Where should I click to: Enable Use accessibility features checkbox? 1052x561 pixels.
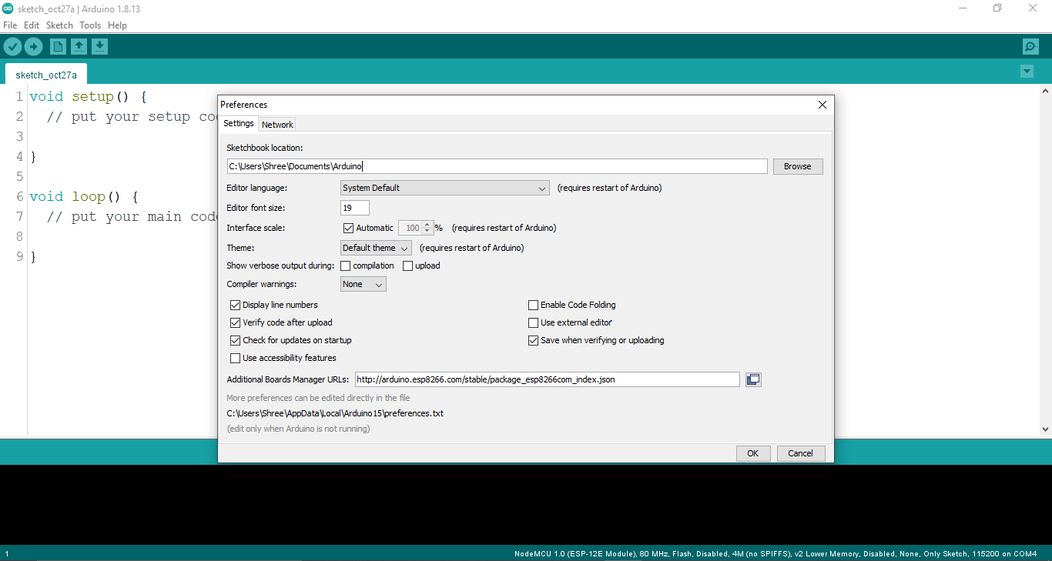pos(236,358)
